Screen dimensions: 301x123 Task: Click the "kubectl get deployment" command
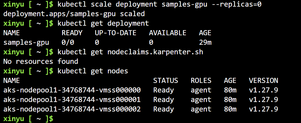click(x=103, y=23)
